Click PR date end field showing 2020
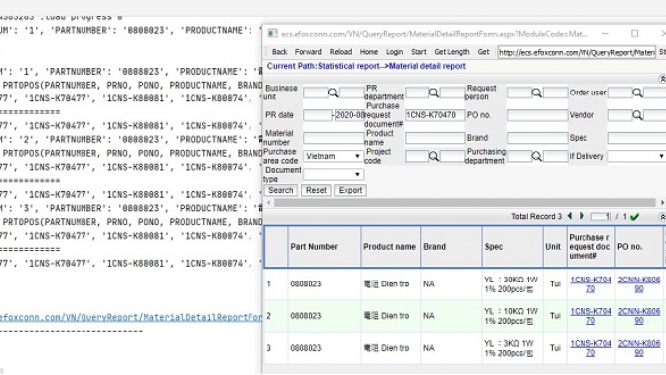This screenshot has height=375, width=666. 350,115
